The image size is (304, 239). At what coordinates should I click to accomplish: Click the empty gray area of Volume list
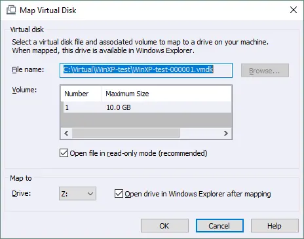tap(146, 120)
